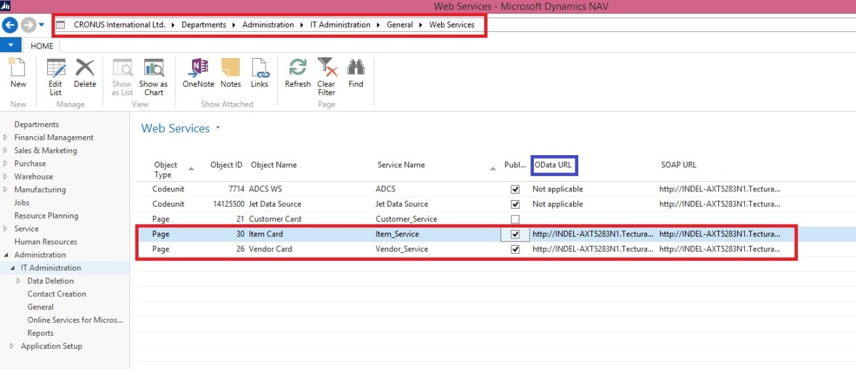Open Jobs in navigation pane

click(x=22, y=202)
